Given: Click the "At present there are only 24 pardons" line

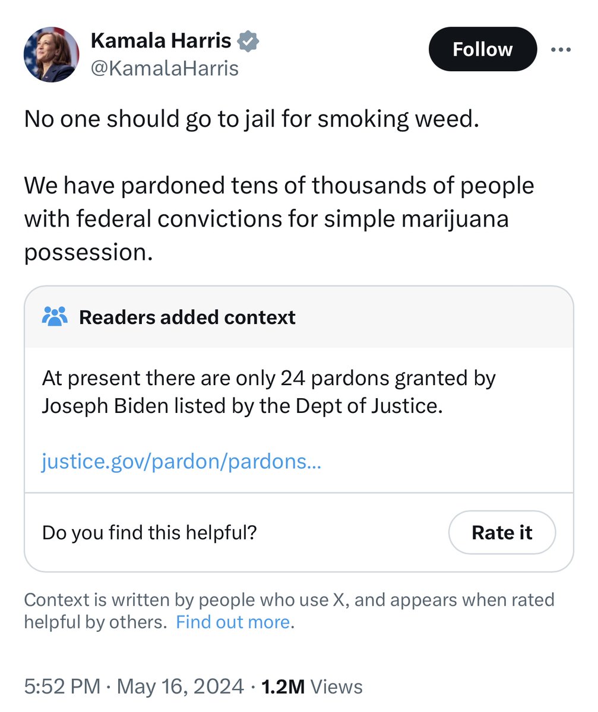Looking at the screenshot, I should tap(268, 378).
